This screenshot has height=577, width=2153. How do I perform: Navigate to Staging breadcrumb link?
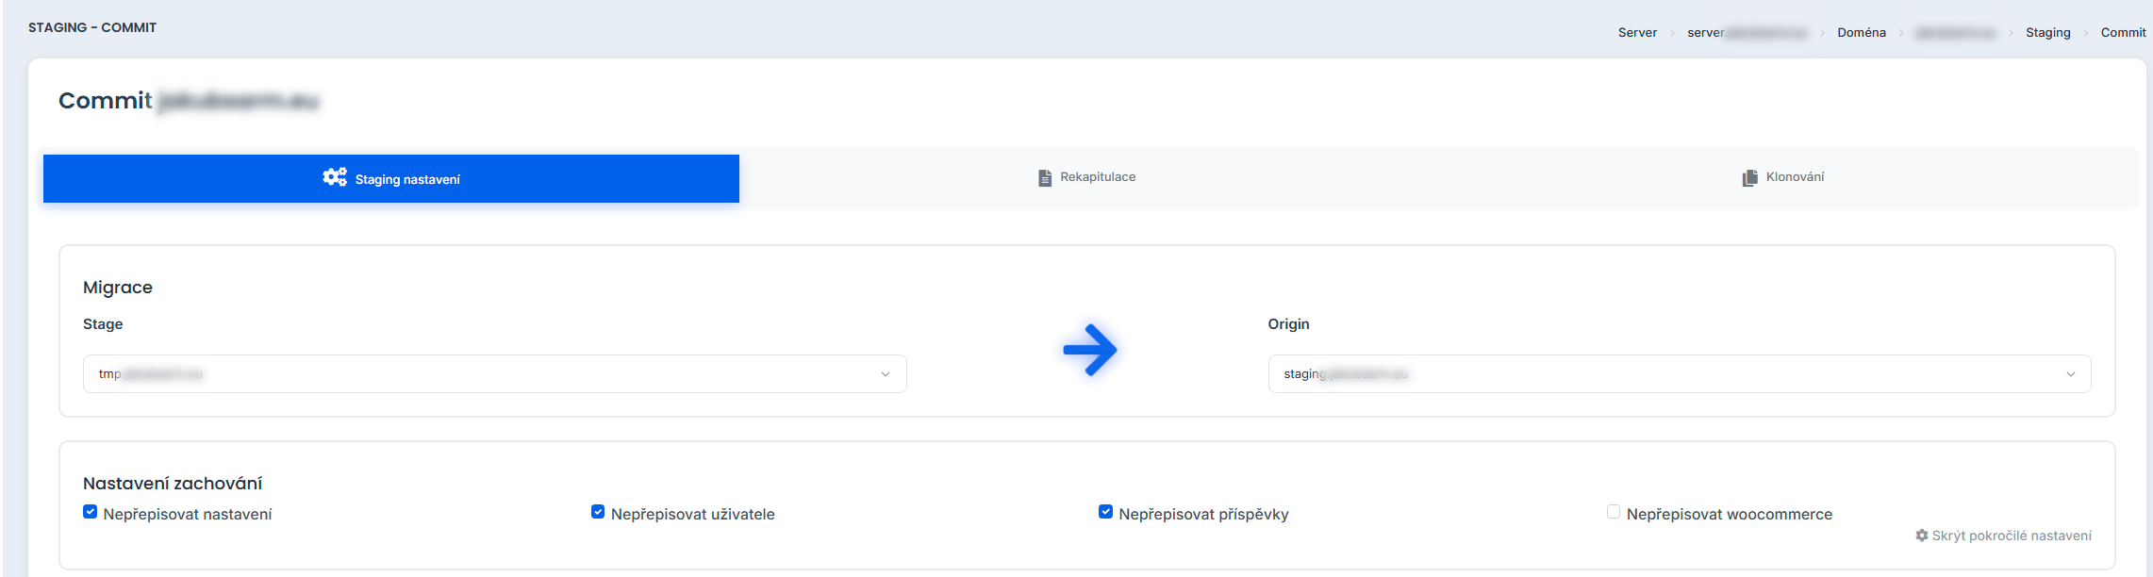2047,33
